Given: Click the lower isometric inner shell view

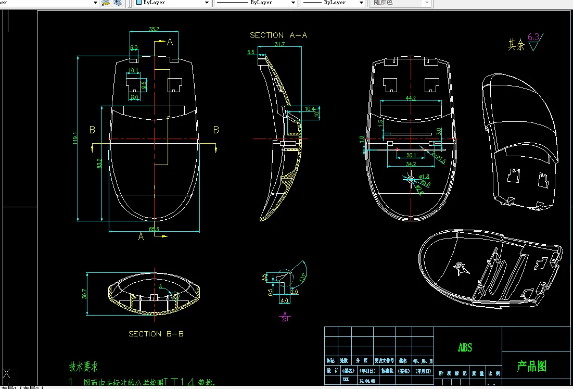Looking at the screenshot, I should (490, 269).
